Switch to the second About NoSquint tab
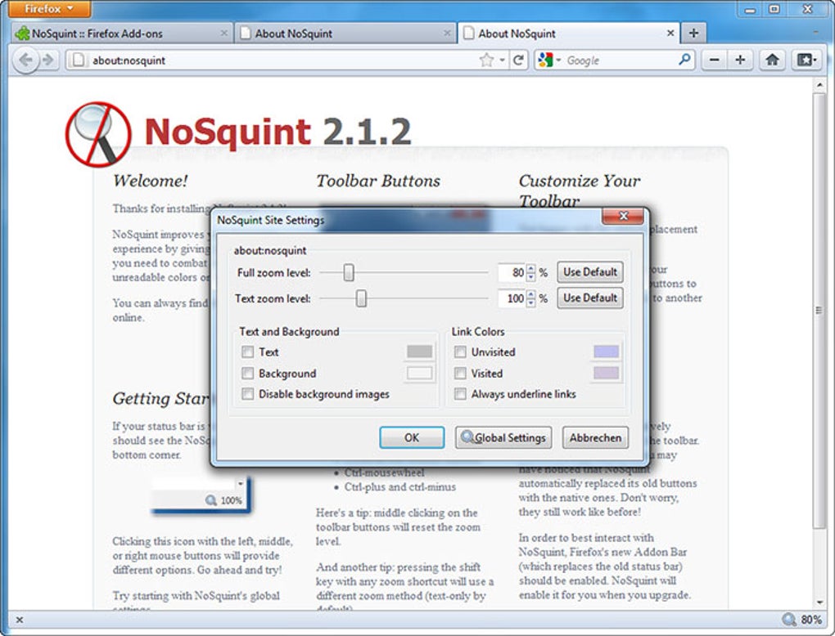 click(345, 33)
